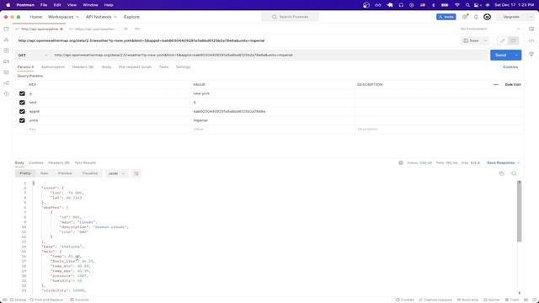This screenshot has height=303, width=539.
Task: Select the Raw response view
Action: [x=45, y=173]
